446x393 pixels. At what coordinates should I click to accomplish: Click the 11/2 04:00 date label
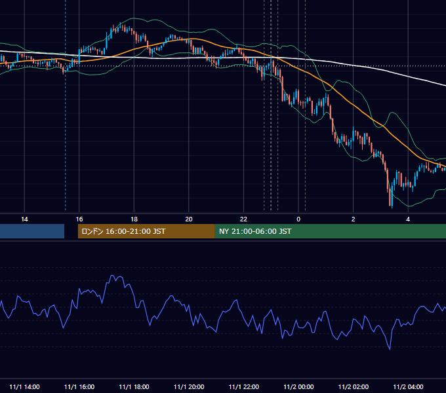[408, 386]
